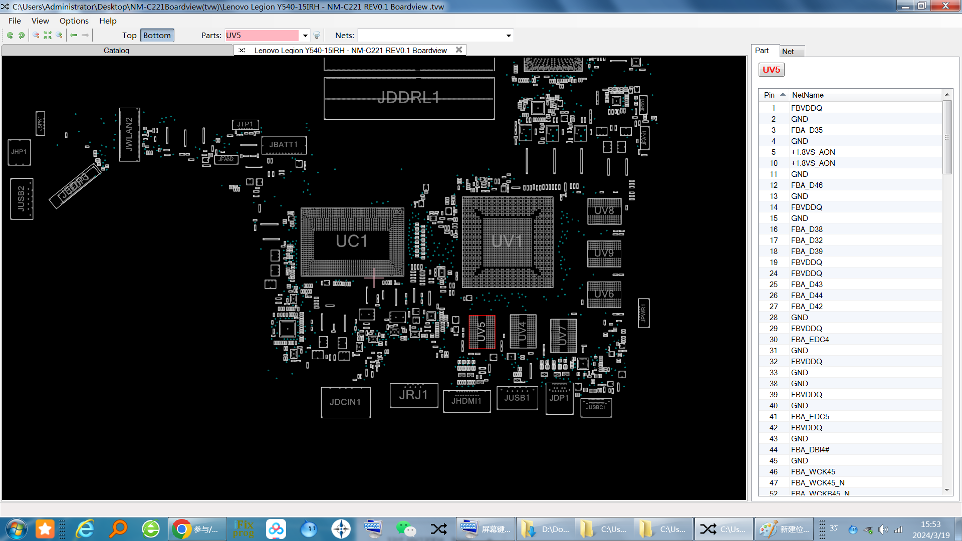The width and height of the screenshot is (962, 541).
Task: Click into the empty Nets field
Action: click(x=431, y=36)
